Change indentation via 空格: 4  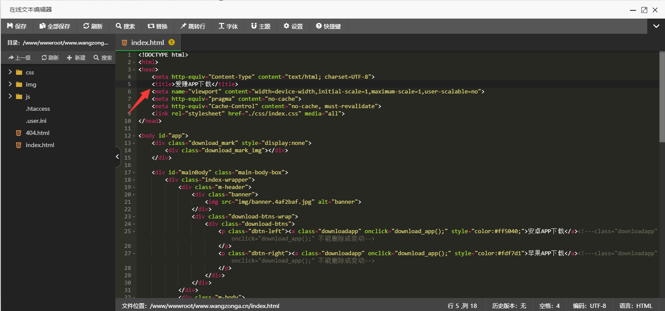click(550, 306)
